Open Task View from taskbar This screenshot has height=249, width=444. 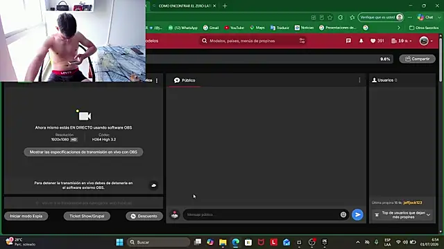pos(198,242)
